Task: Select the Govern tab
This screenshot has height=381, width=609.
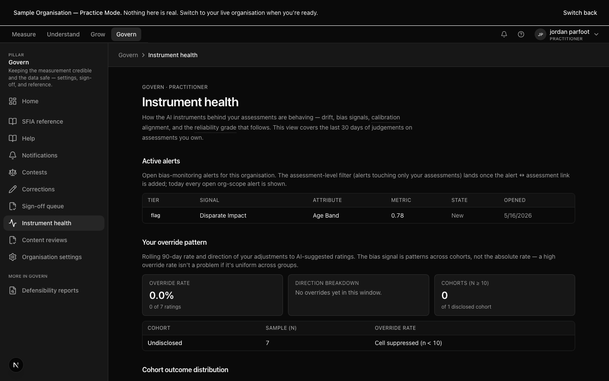Action: coord(126,34)
